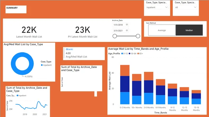The height and width of the screenshot is (117, 209).
Task: Click Inpatient legend item in donut chart
Action: [46, 65]
